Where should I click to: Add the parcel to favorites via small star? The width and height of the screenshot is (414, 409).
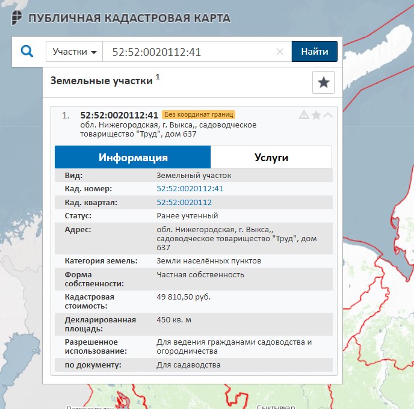(x=316, y=115)
